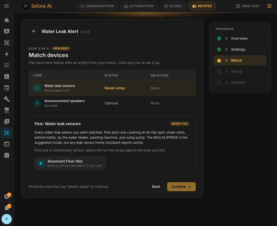This screenshot has height=226, width=277.
Task: Go to Overview progress step
Action: click(240, 38)
